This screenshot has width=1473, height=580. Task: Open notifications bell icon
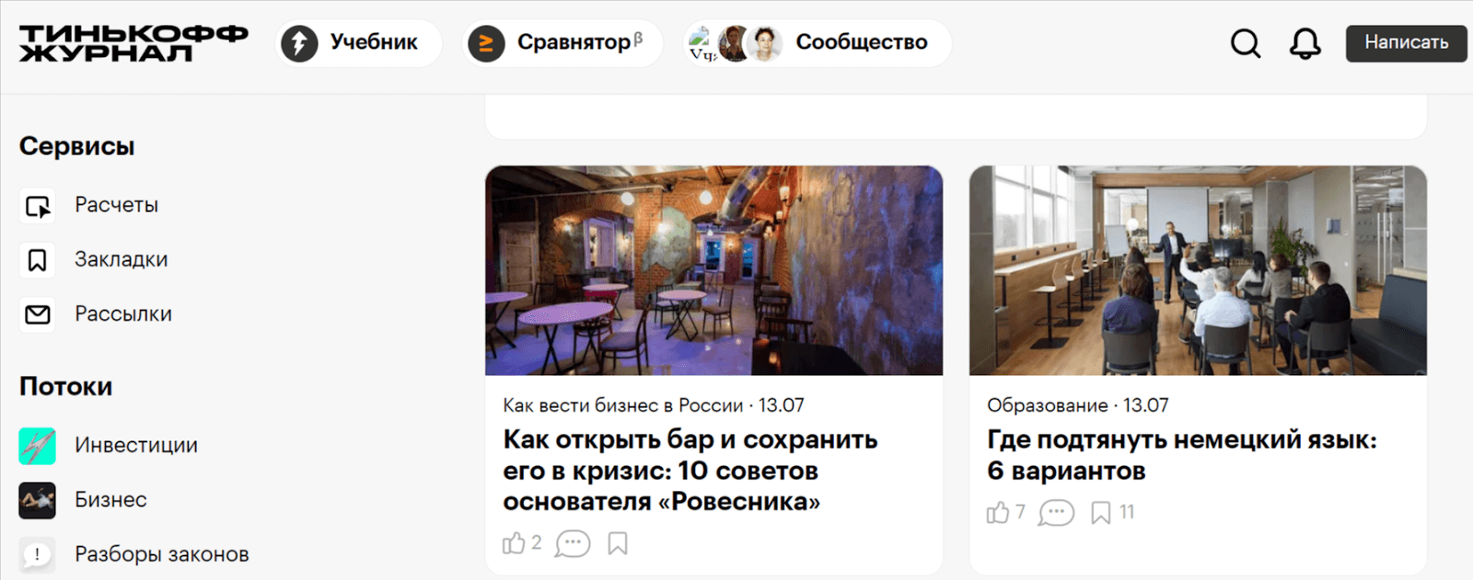point(1305,43)
